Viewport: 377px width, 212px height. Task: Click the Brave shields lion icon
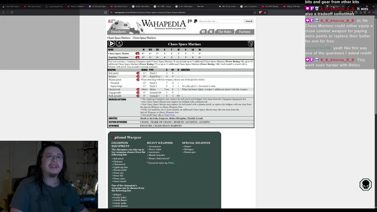260,12
